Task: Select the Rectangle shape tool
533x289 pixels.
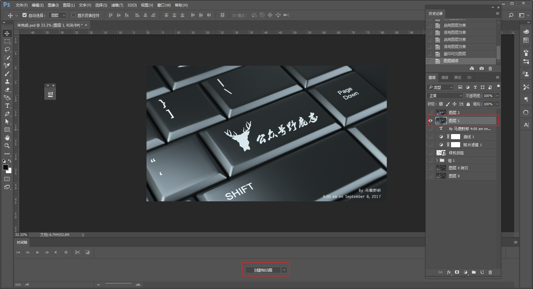Action: 7,130
